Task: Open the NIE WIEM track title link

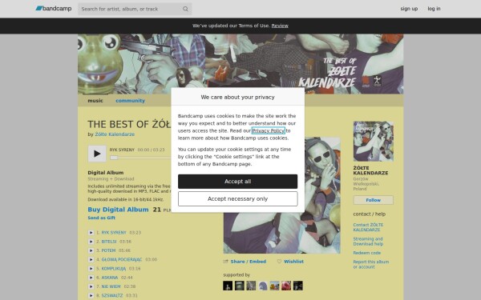Action: [111, 286]
